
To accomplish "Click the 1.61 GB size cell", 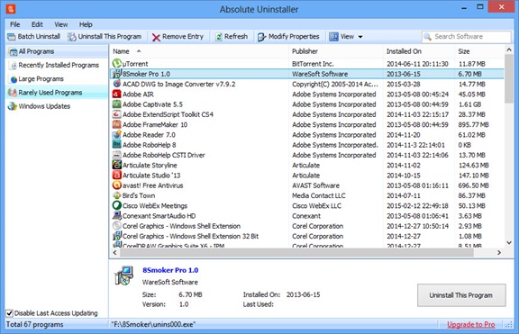I will [x=469, y=104].
